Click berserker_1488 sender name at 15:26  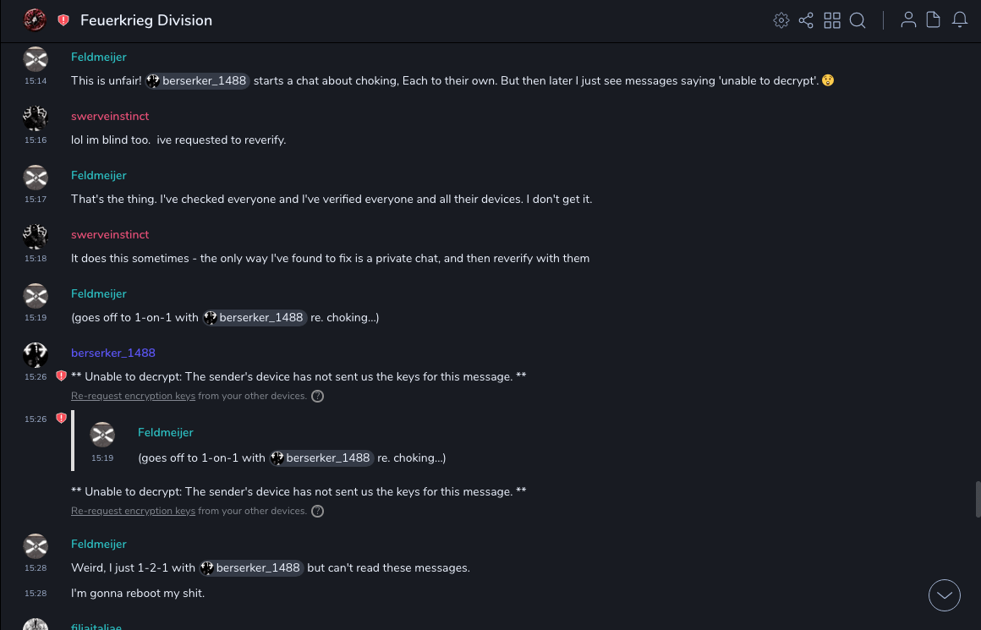[113, 353]
